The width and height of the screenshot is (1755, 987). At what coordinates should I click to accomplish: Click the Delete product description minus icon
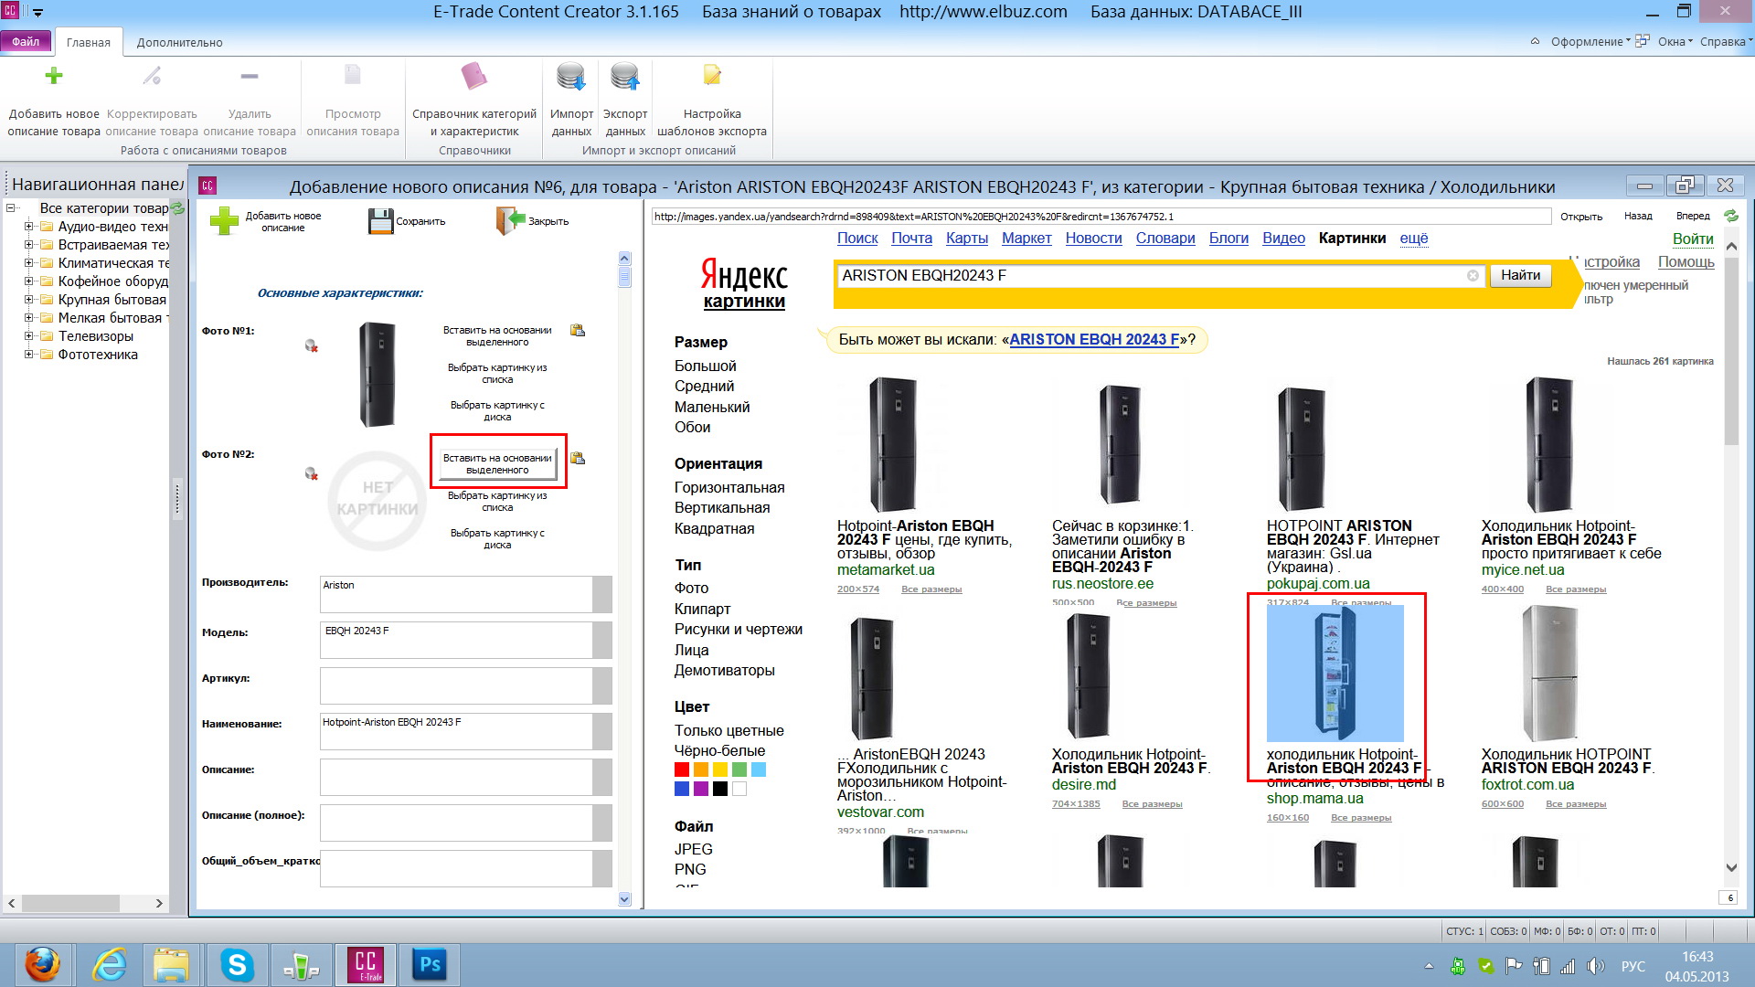tap(250, 76)
